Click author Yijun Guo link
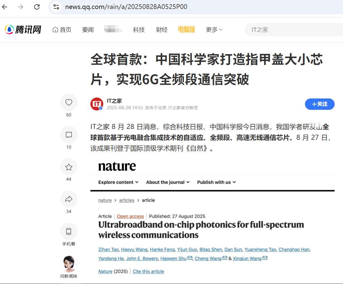This screenshot has width=343, height=284. tap(187, 249)
